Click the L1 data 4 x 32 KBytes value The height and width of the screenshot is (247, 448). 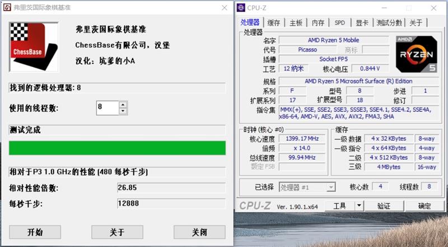(x=389, y=139)
